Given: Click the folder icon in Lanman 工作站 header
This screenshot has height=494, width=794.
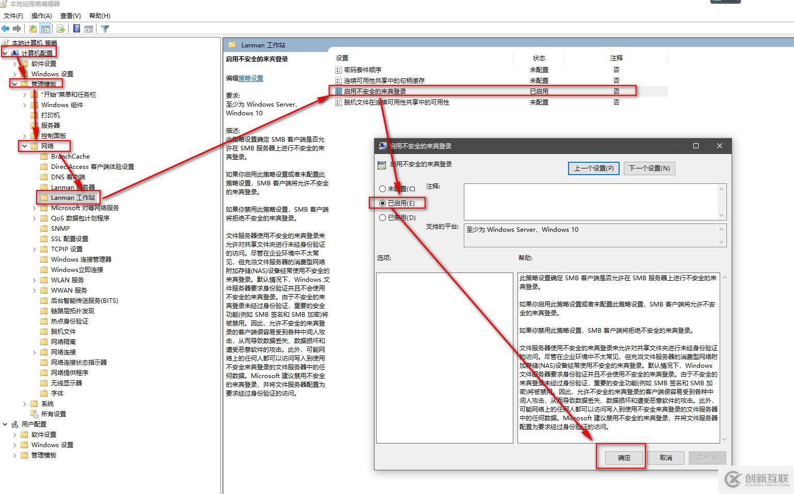Looking at the screenshot, I should 232,45.
